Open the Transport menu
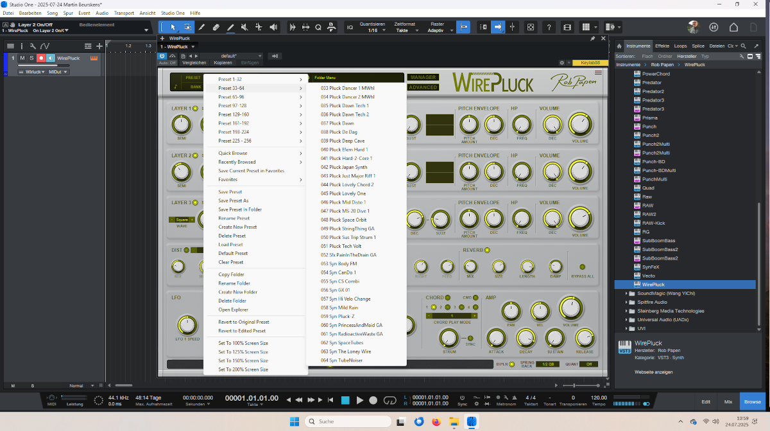The width and height of the screenshot is (770, 431). click(124, 13)
